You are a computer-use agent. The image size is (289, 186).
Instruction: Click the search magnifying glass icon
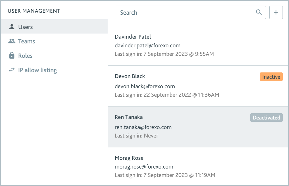tap(259, 12)
